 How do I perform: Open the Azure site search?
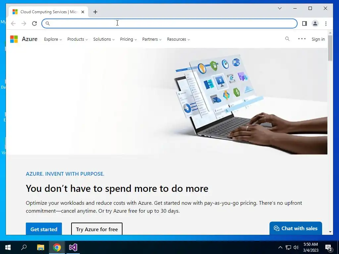(287, 39)
